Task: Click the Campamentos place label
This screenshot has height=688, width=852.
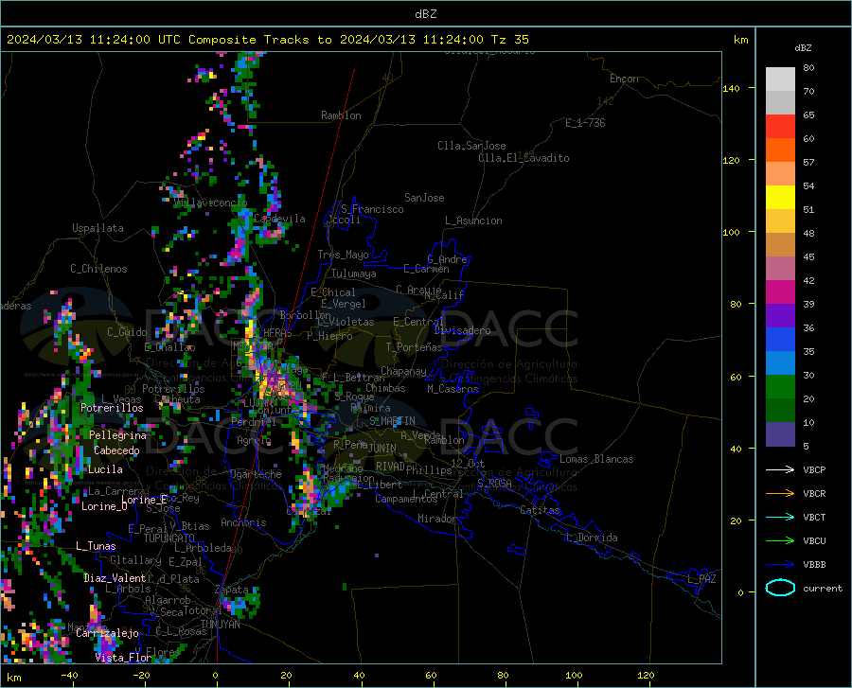Action: [x=406, y=499]
